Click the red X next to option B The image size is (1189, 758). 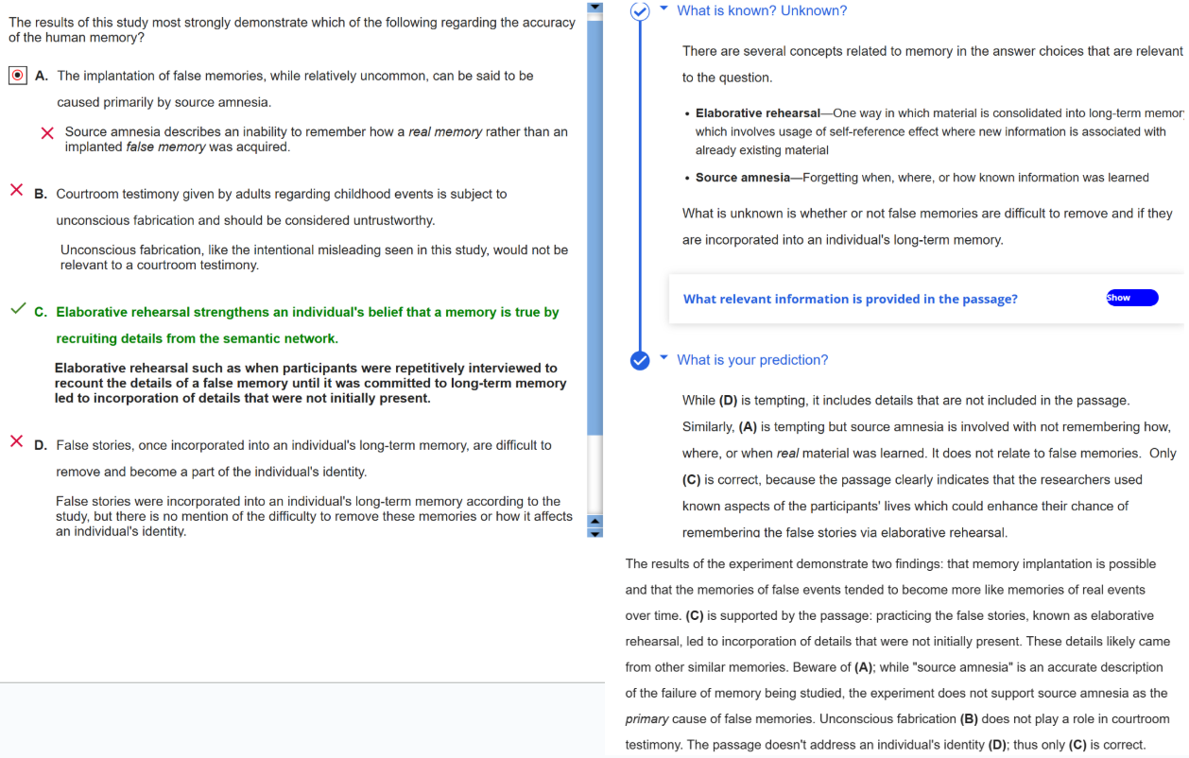tap(16, 191)
